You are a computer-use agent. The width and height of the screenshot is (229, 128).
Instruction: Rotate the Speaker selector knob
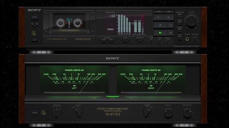coord(147,113)
